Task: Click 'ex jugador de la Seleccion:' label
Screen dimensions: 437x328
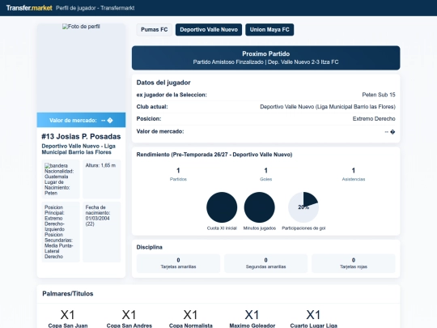Action: tap(172, 95)
